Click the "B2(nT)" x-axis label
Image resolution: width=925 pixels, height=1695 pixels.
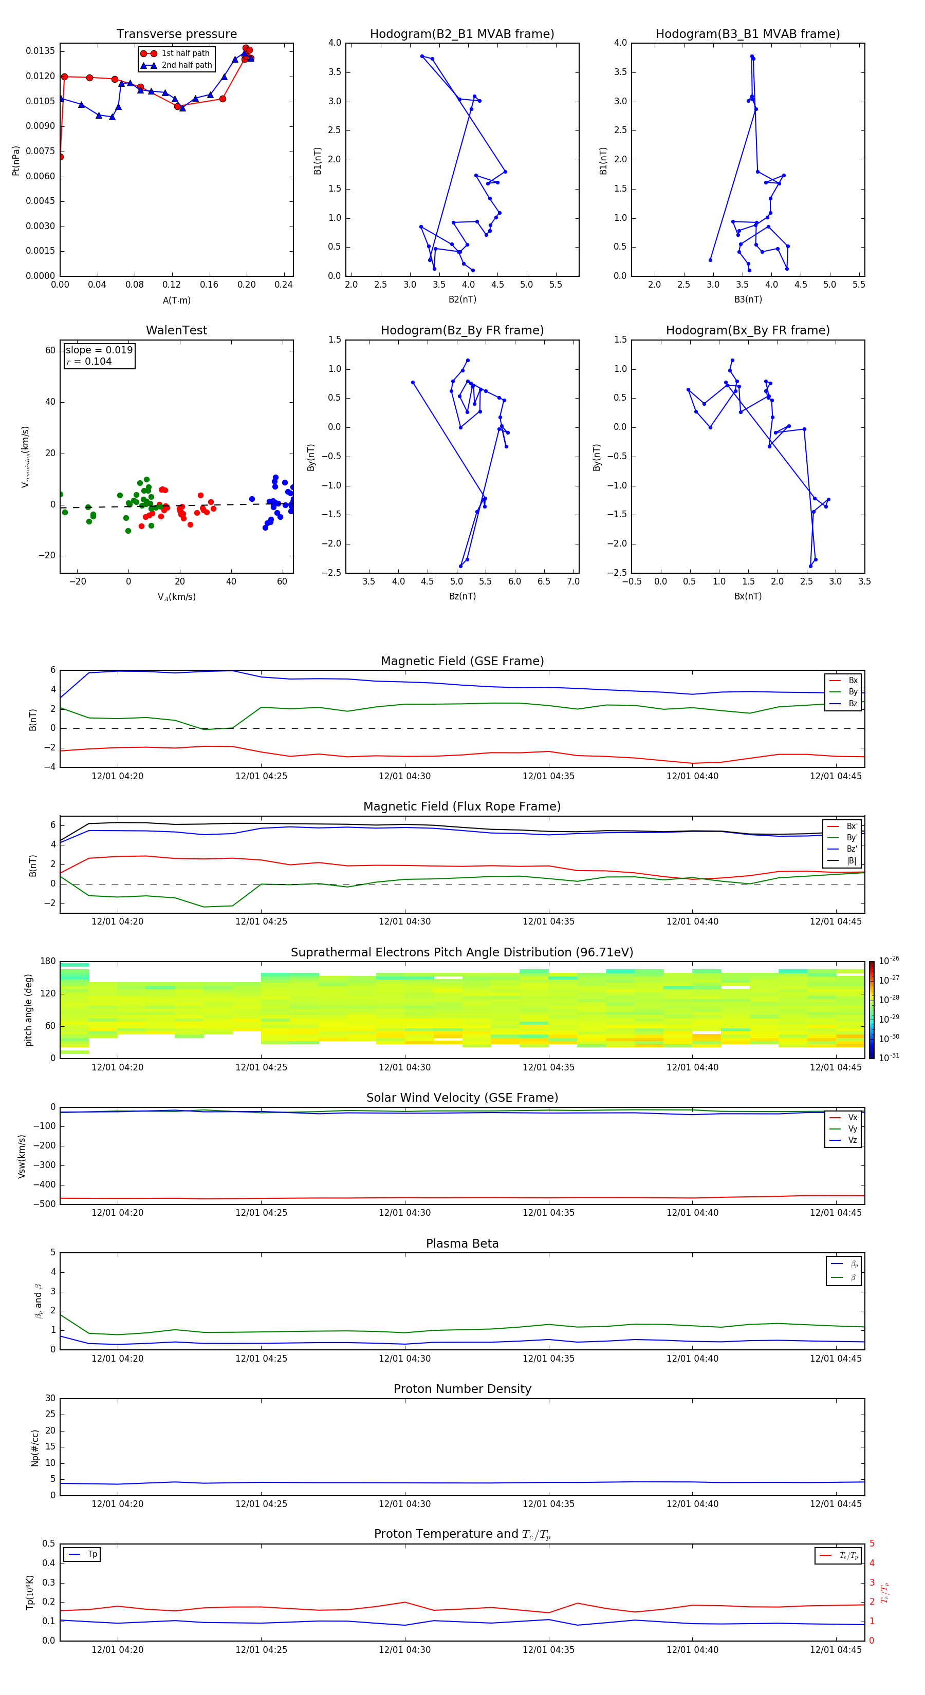pyautogui.click(x=462, y=299)
